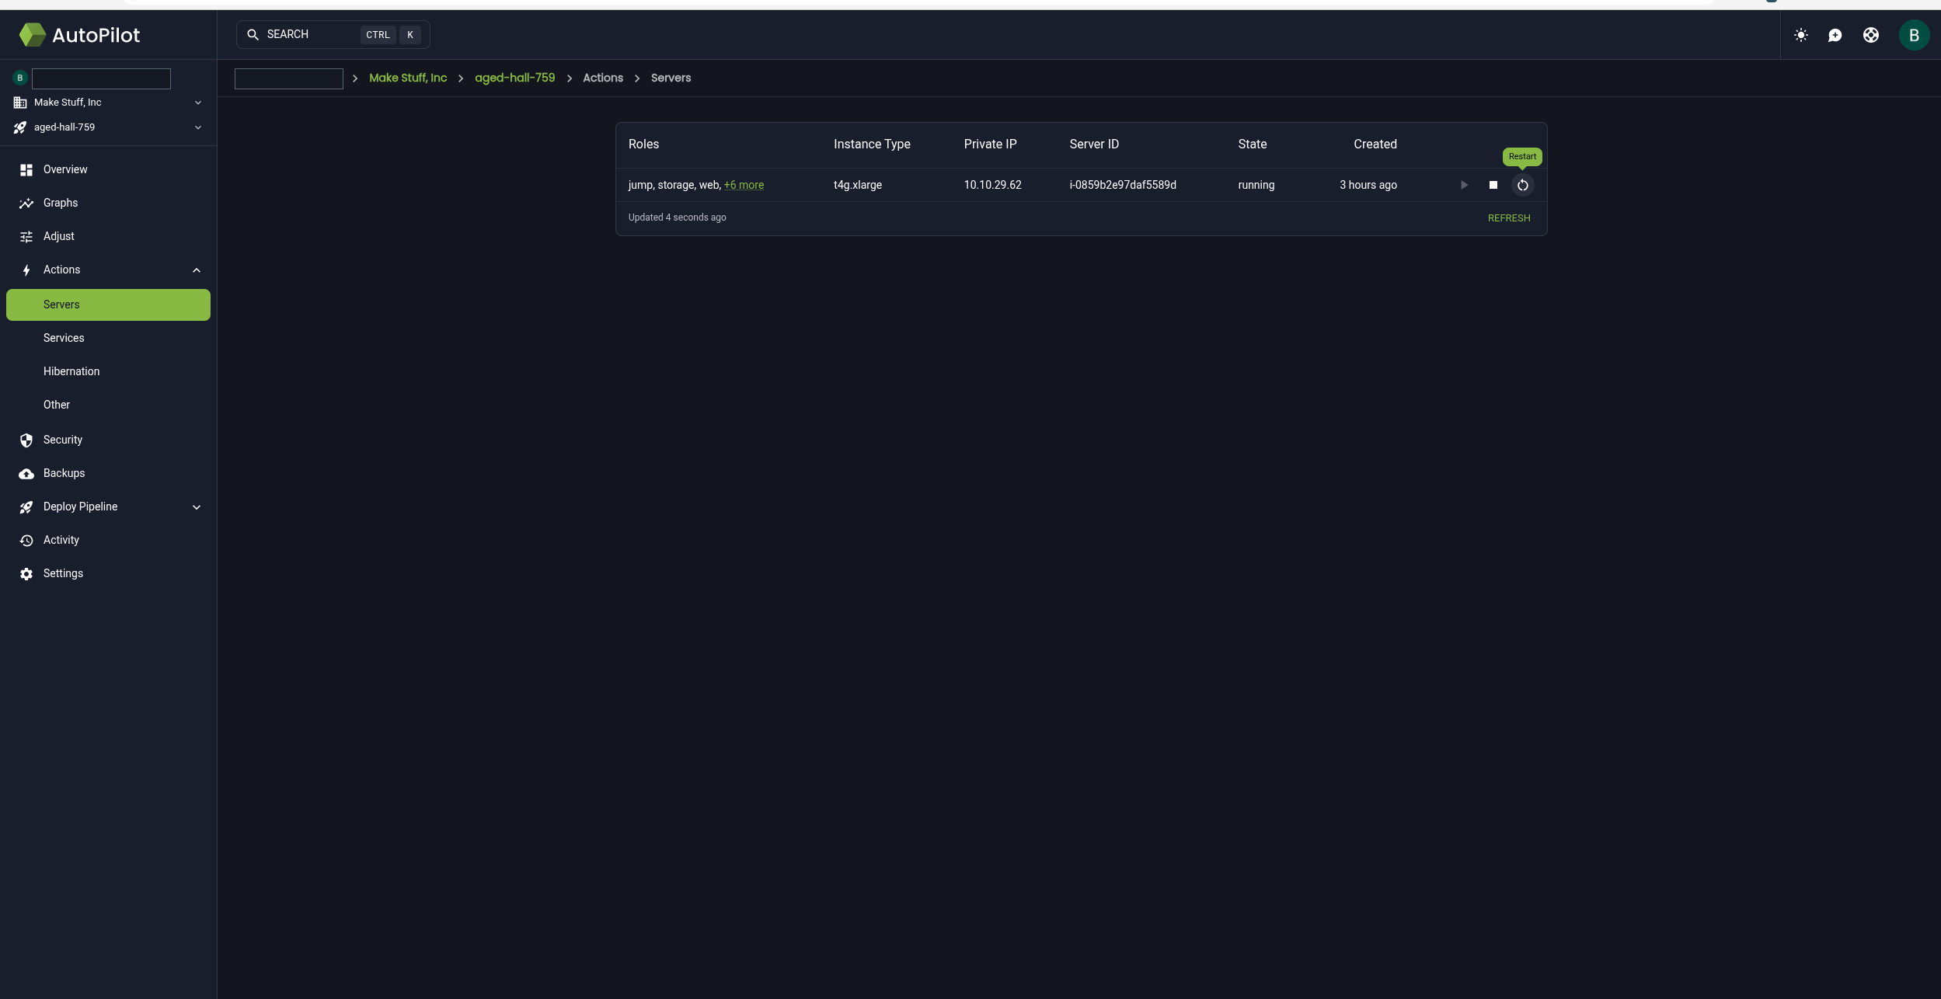Click the t4g.xlarge instance type cell
1941x999 pixels.
(x=858, y=185)
